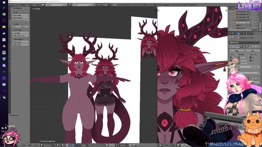Open image editor type selector icon

(160, 145)
